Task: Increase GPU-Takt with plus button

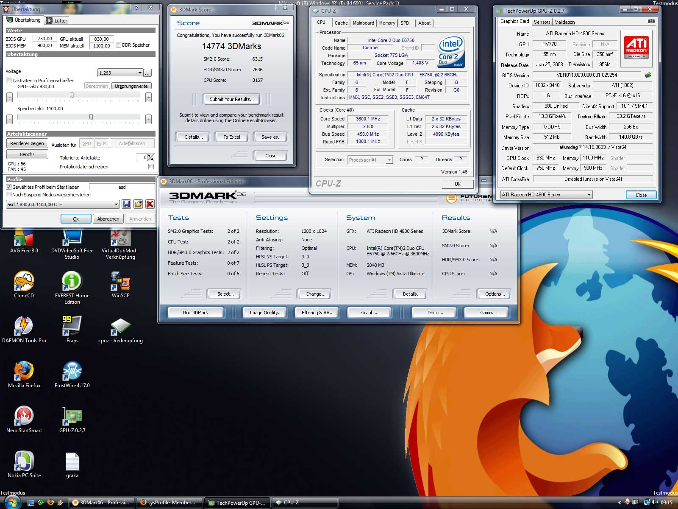Action: 149,98
